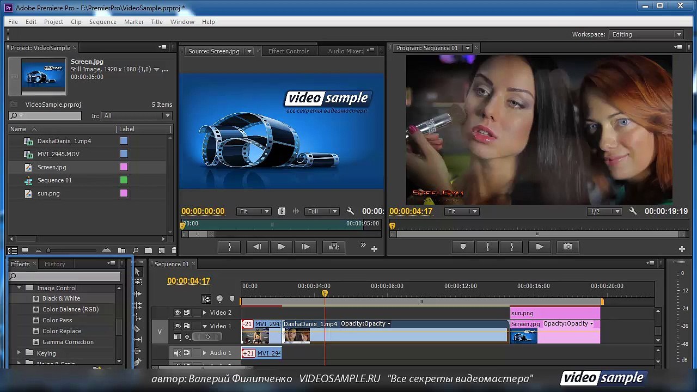Step forward one frame in Source monitor

pyautogui.click(x=305, y=247)
